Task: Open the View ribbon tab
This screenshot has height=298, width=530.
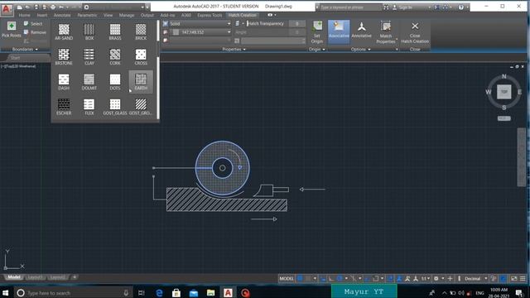Action: click(108, 15)
